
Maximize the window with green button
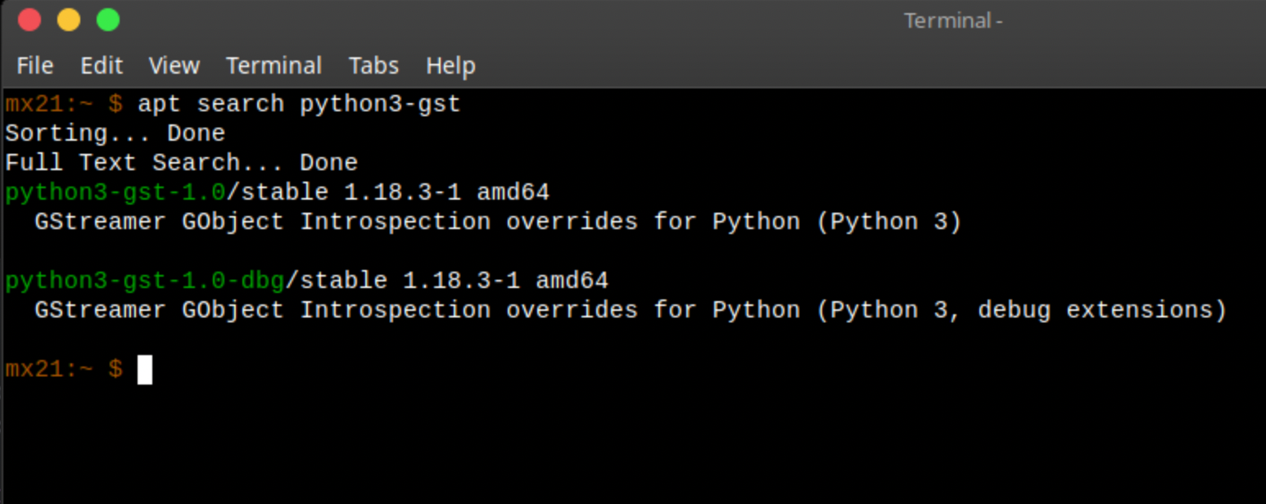pos(108,20)
